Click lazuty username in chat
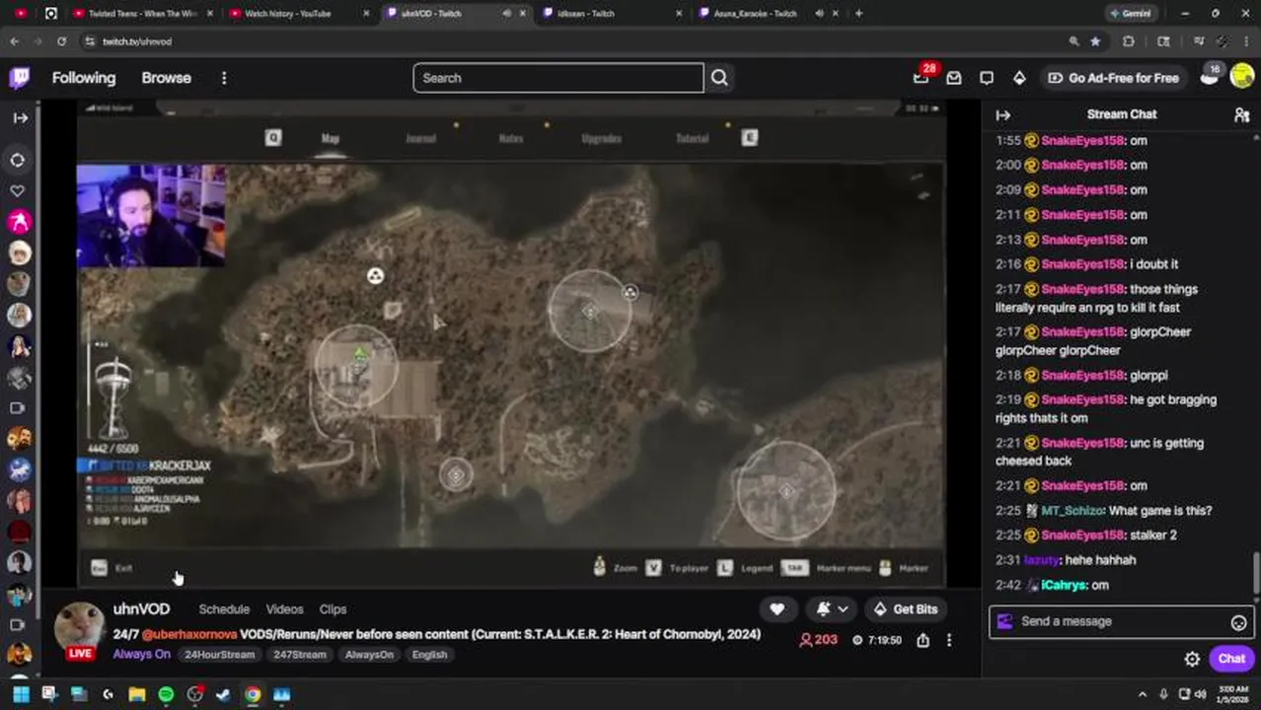 (x=1041, y=560)
